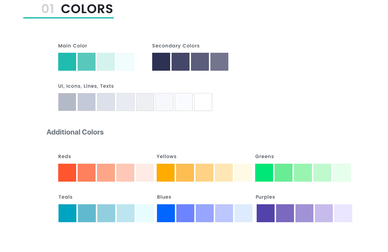
Task: Click the darkest Teals swatch
Action: 68,213
